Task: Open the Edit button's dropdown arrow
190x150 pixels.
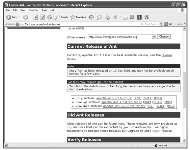Action: (x=120, y=17)
